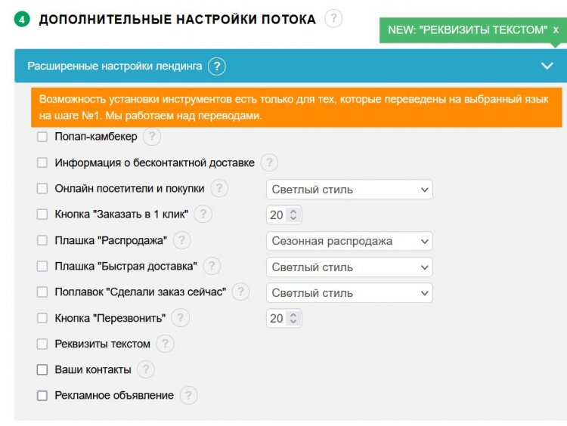Open Сезонная распродажа dropdown
The height and width of the screenshot is (426, 567).
click(349, 241)
